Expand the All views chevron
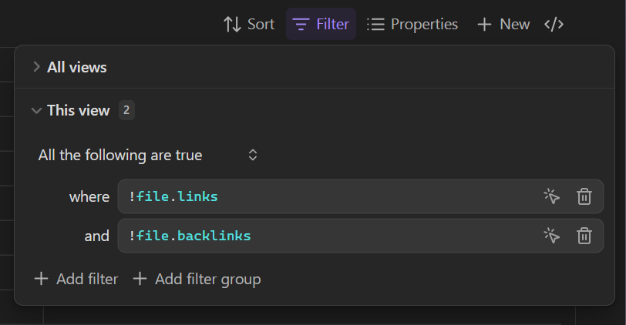This screenshot has height=325, width=626. tap(35, 67)
